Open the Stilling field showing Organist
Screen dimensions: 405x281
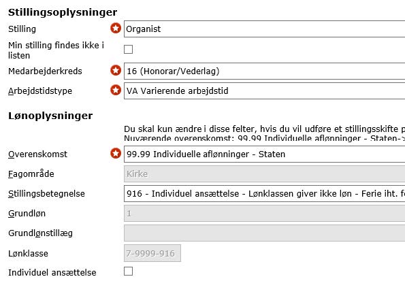(265, 29)
